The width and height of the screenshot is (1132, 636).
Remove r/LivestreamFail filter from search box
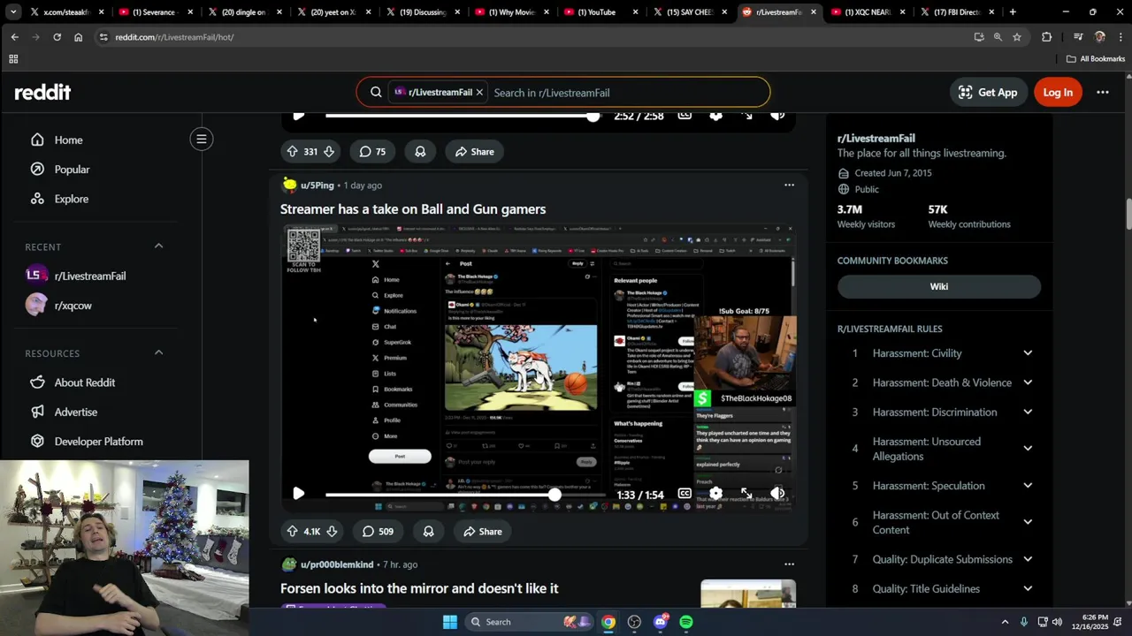tap(479, 92)
